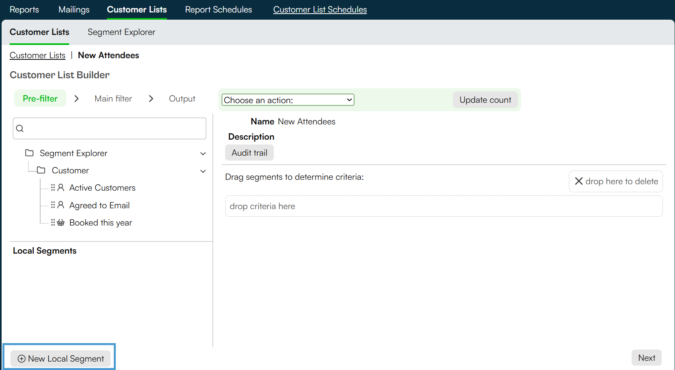675x370 pixels.
Task: Click the Agreed to Email person icon
Action: [x=61, y=205]
